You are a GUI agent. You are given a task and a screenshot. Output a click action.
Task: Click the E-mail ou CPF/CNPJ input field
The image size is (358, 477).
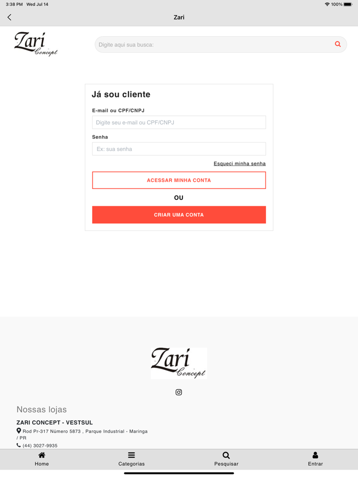pyautogui.click(x=178, y=122)
